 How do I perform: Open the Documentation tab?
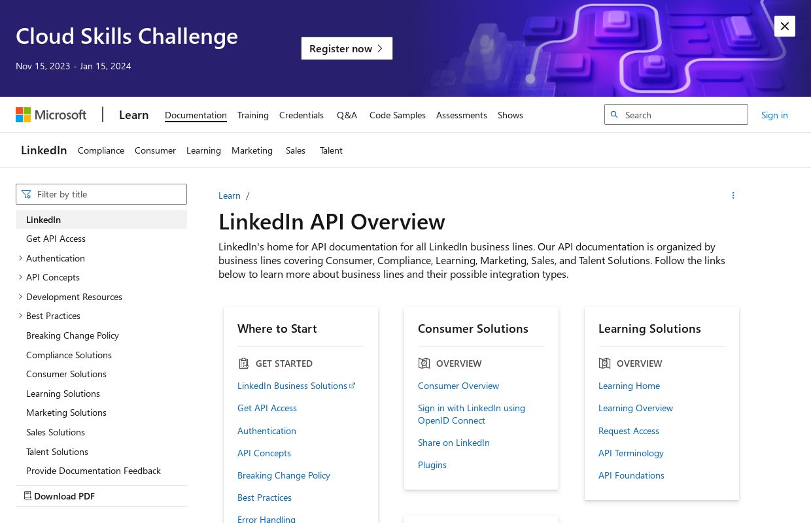tap(196, 115)
